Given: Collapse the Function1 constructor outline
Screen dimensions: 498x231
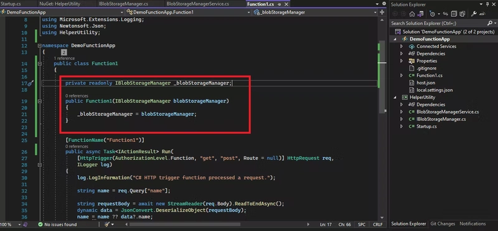Looking at the screenshot, I should [x=39, y=101].
